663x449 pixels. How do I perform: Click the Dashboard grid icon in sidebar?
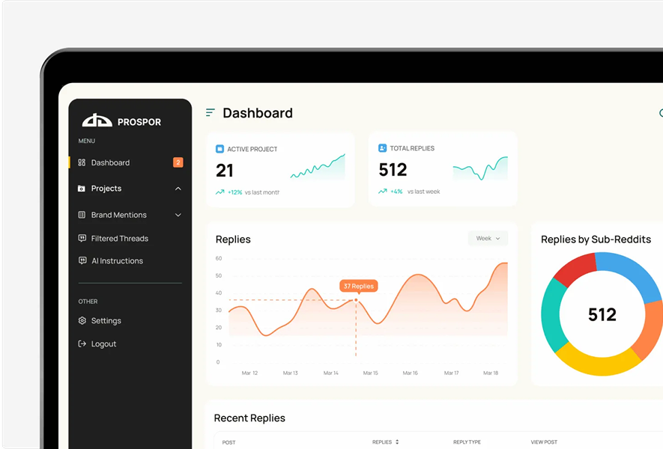point(82,162)
